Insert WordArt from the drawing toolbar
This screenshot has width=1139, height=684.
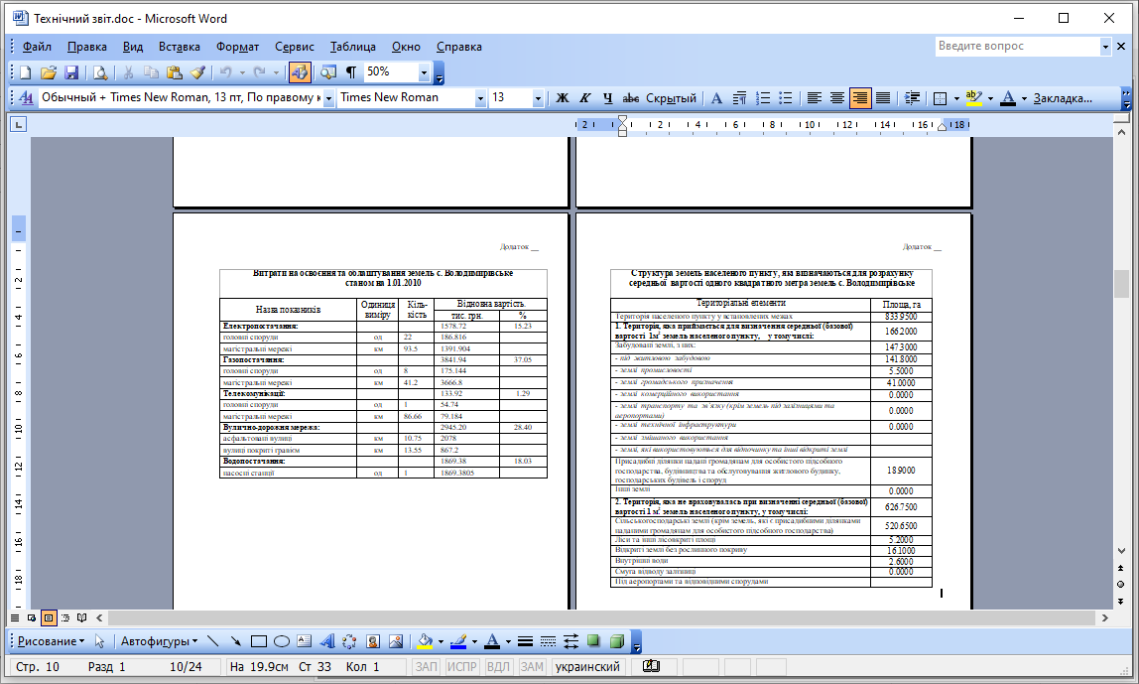[x=326, y=641]
